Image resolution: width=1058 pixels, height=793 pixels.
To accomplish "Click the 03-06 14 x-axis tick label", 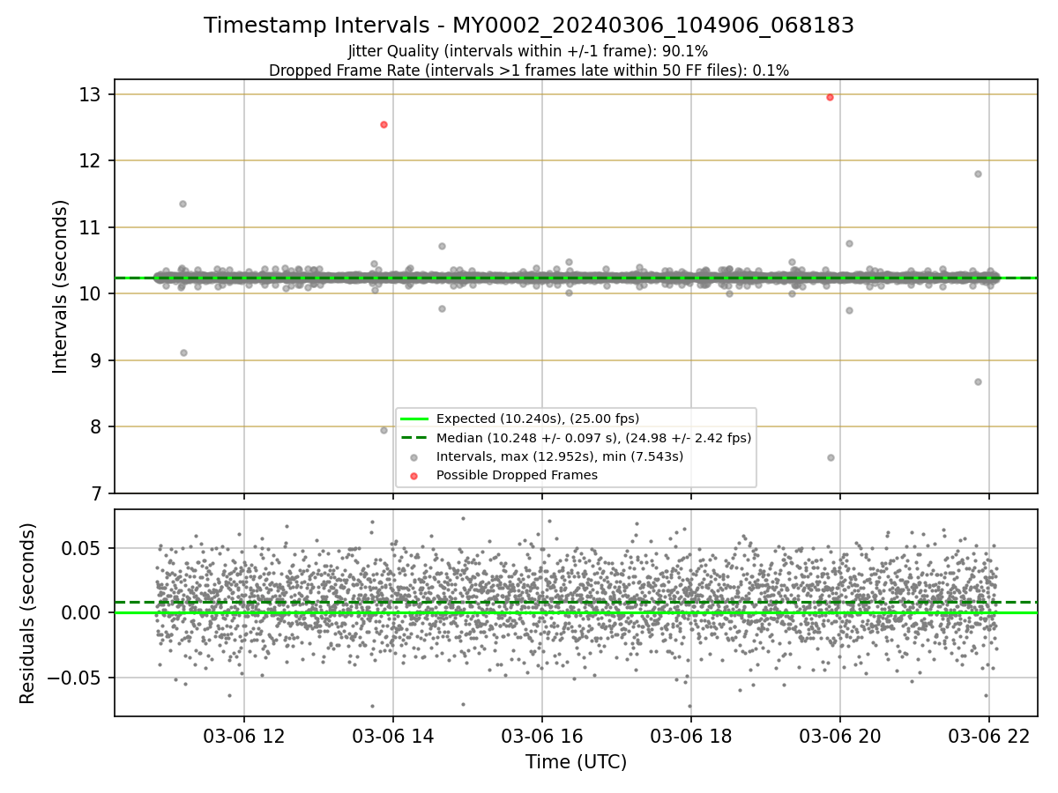I will point(393,737).
